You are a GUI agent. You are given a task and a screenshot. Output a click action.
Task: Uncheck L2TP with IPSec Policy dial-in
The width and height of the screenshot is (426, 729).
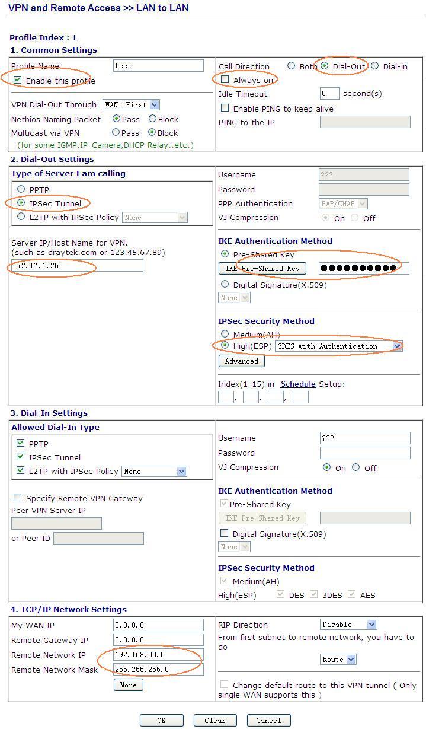coord(21,471)
